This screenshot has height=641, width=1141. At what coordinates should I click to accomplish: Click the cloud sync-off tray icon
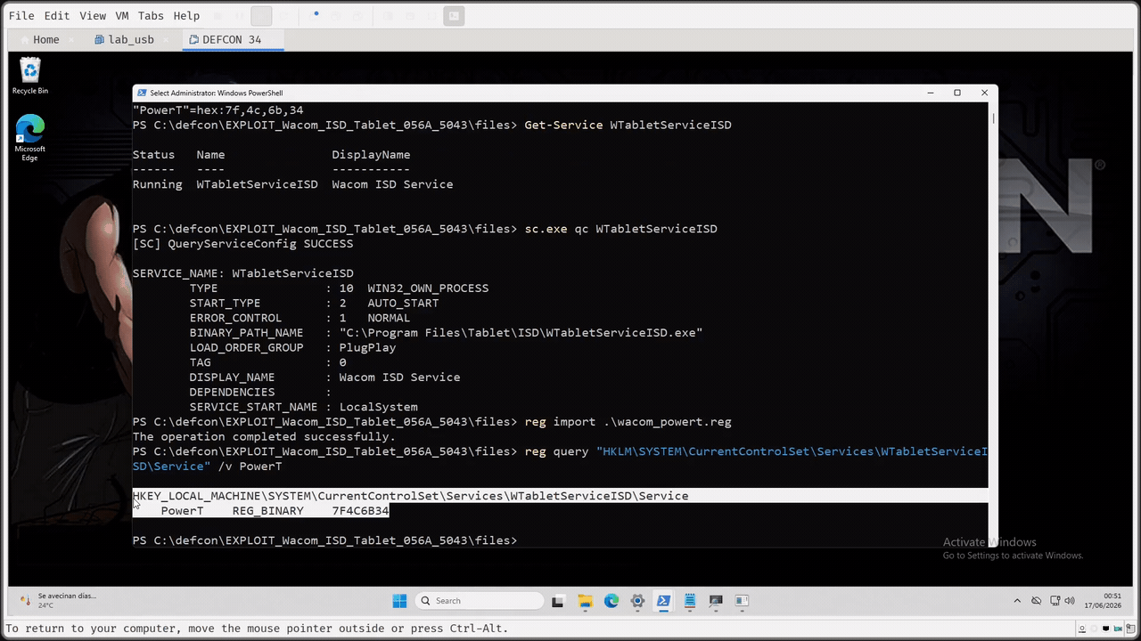pos(1036,601)
